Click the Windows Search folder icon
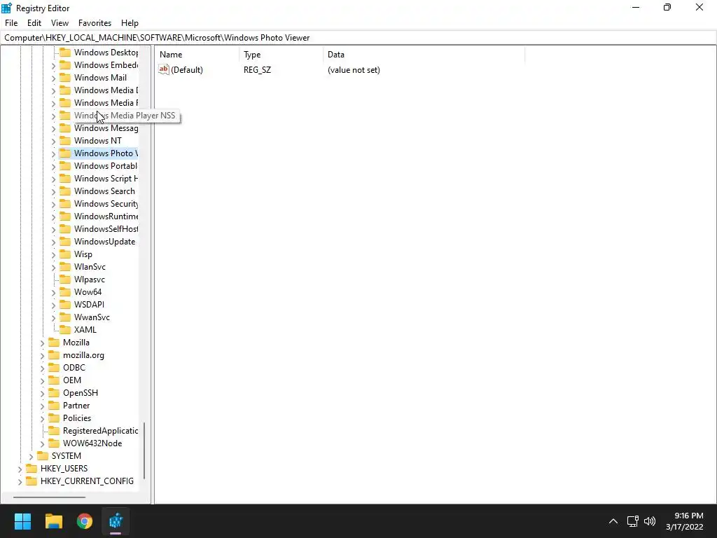The height and width of the screenshot is (538, 717). coord(65,191)
